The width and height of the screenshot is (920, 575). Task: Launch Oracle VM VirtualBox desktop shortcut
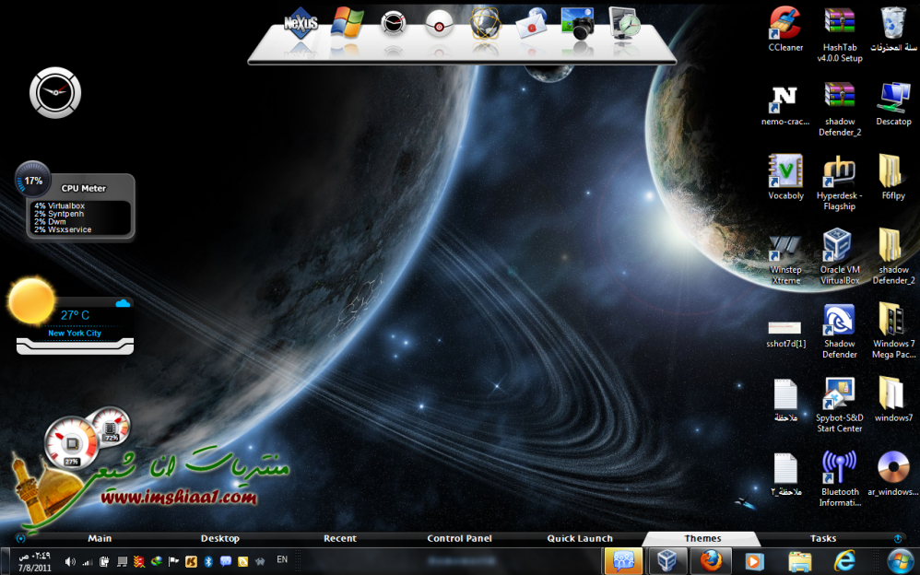840,256
